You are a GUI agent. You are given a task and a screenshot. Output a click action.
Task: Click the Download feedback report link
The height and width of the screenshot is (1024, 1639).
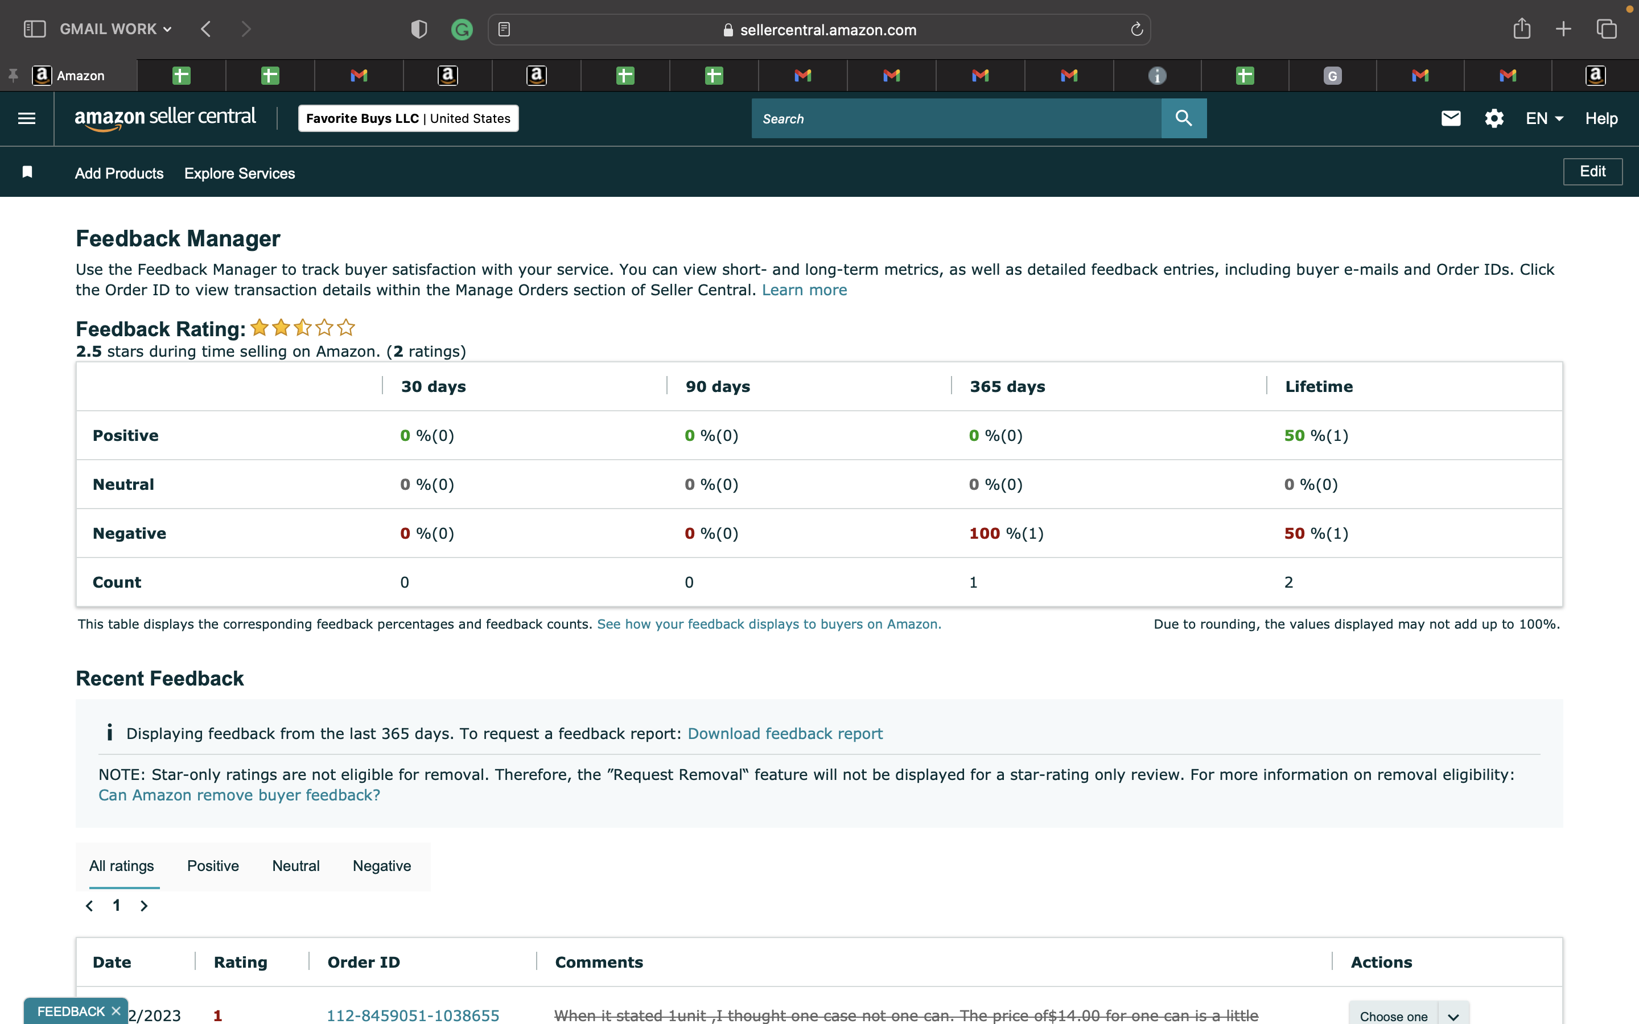coord(785,733)
